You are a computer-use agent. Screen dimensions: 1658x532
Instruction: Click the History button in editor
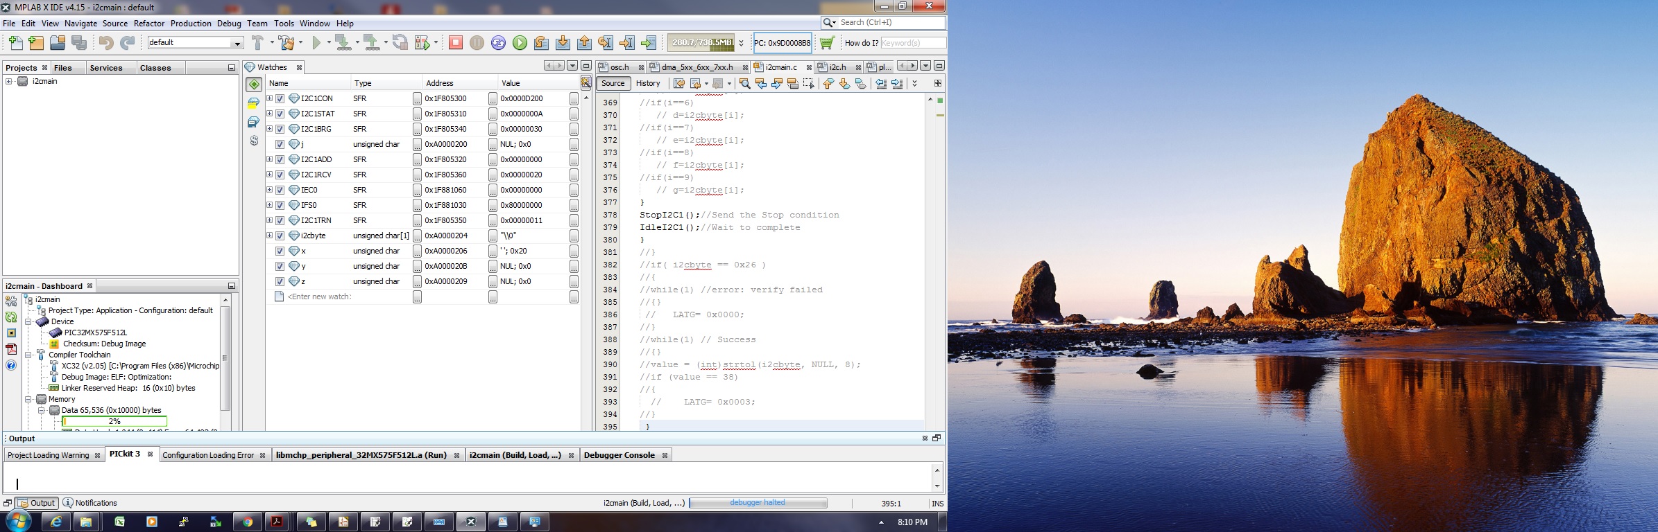tap(647, 83)
